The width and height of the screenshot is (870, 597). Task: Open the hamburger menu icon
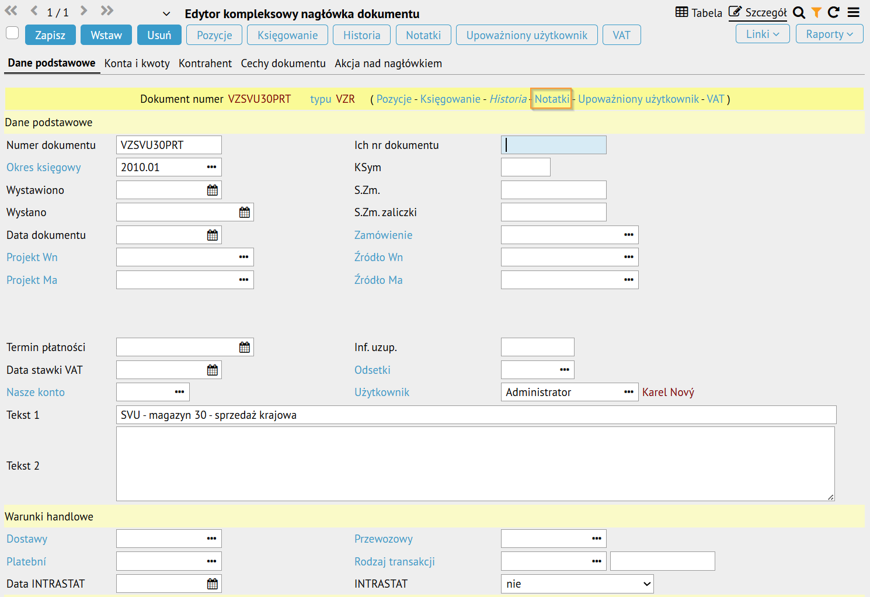[854, 12]
